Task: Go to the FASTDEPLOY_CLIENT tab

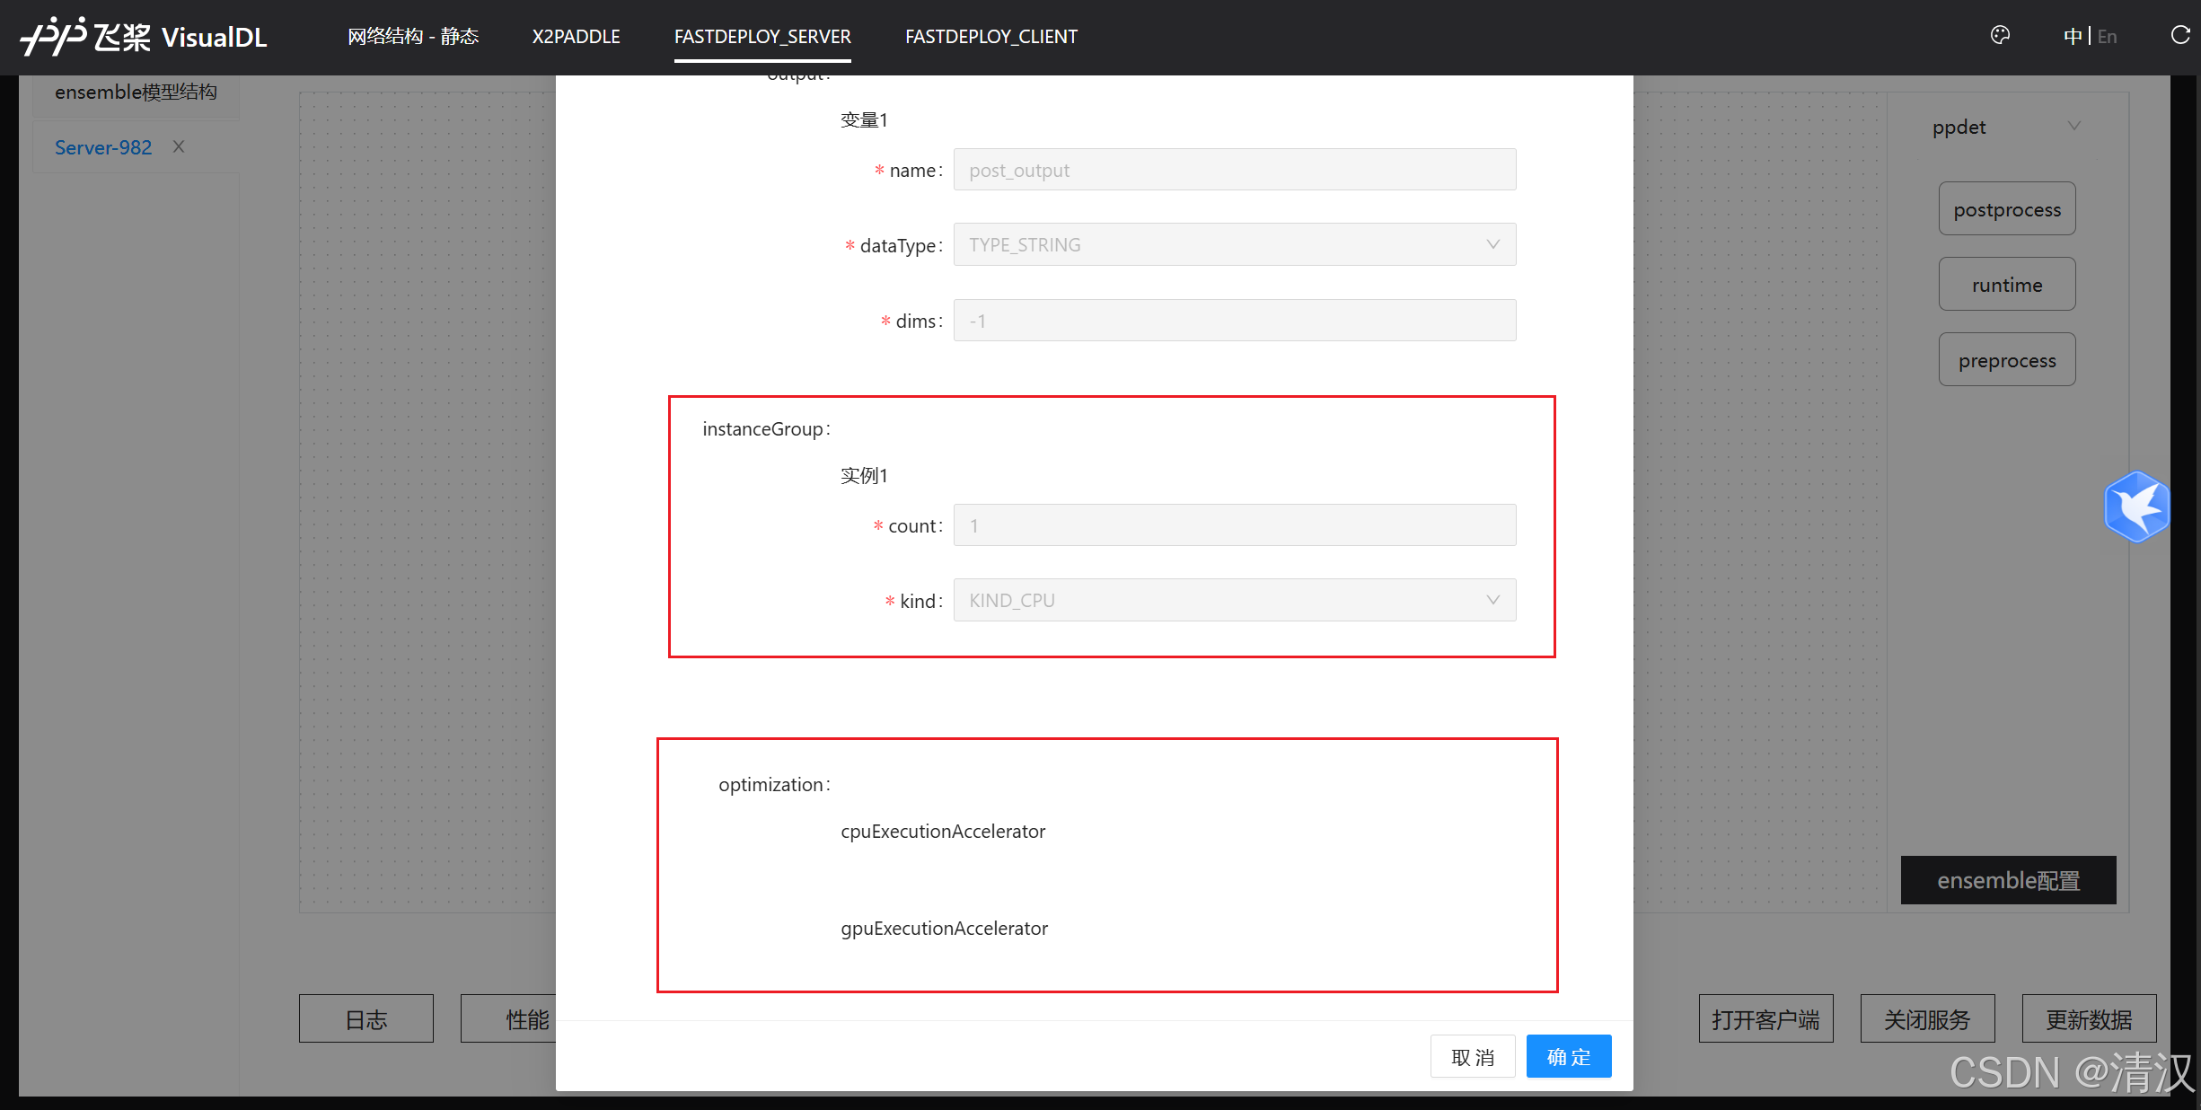Action: 991,36
